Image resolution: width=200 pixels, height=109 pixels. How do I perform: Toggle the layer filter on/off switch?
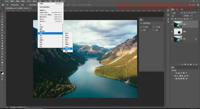click(195, 13)
